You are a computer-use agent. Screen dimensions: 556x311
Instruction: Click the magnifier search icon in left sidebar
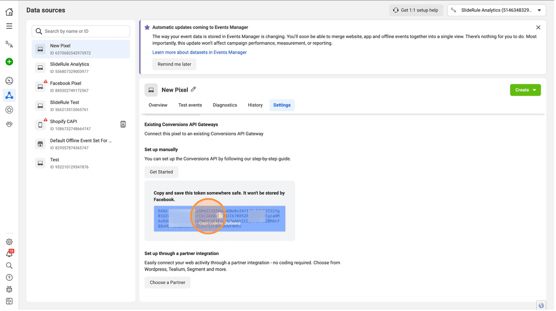point(9,266)
